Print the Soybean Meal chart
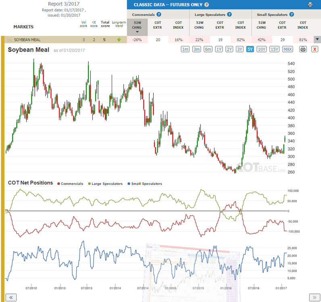Viewport: 321px width, 302px height. pyautogui.click(x=303, y=49)
